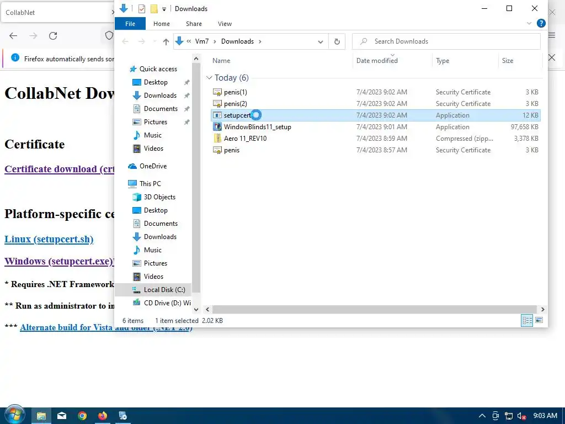Image resolution: width=565 pixels, height=424 pixels.
Task: Click File Explorer icon on taskbar
Action: (41, 416)
